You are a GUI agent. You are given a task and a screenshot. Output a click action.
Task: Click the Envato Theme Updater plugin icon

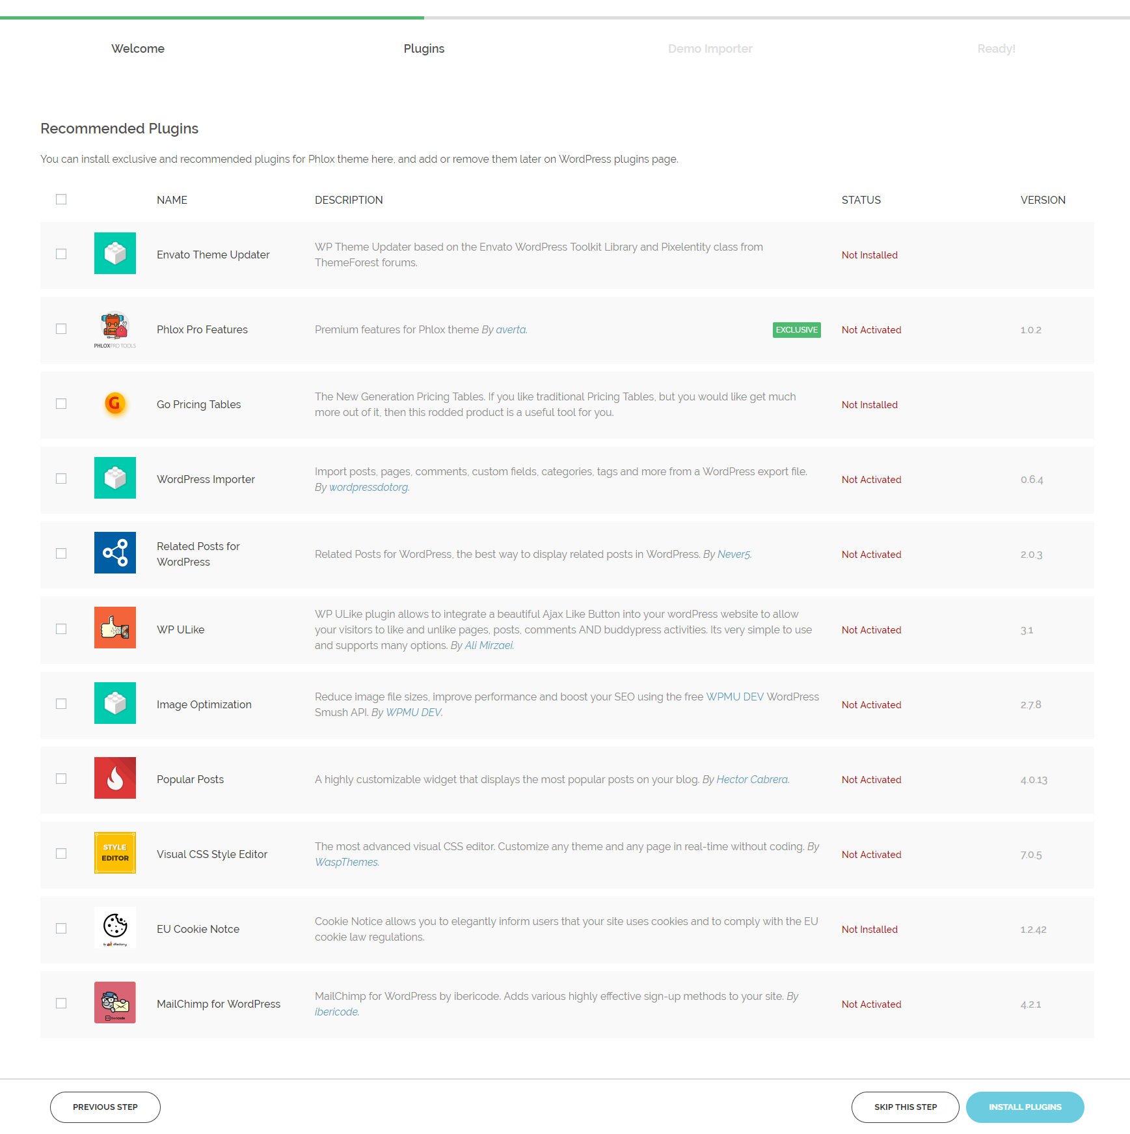click(x=115, y=253)
